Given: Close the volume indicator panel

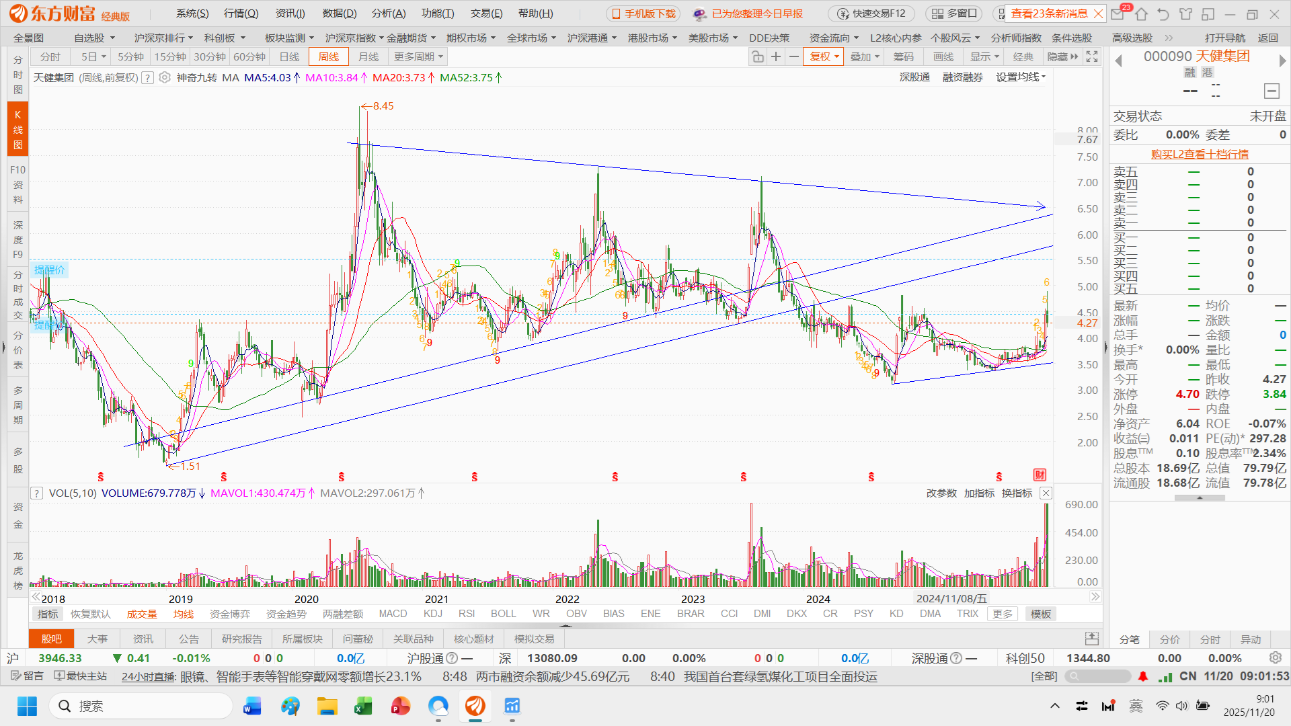Looking at the screenshot, I should tap(1046, 493).
